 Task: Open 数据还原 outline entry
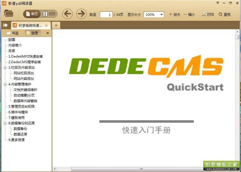(20, 134)
